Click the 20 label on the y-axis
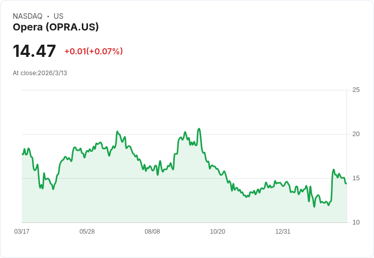Viewport: 374px width, 258px height. (x=356, y=134)
